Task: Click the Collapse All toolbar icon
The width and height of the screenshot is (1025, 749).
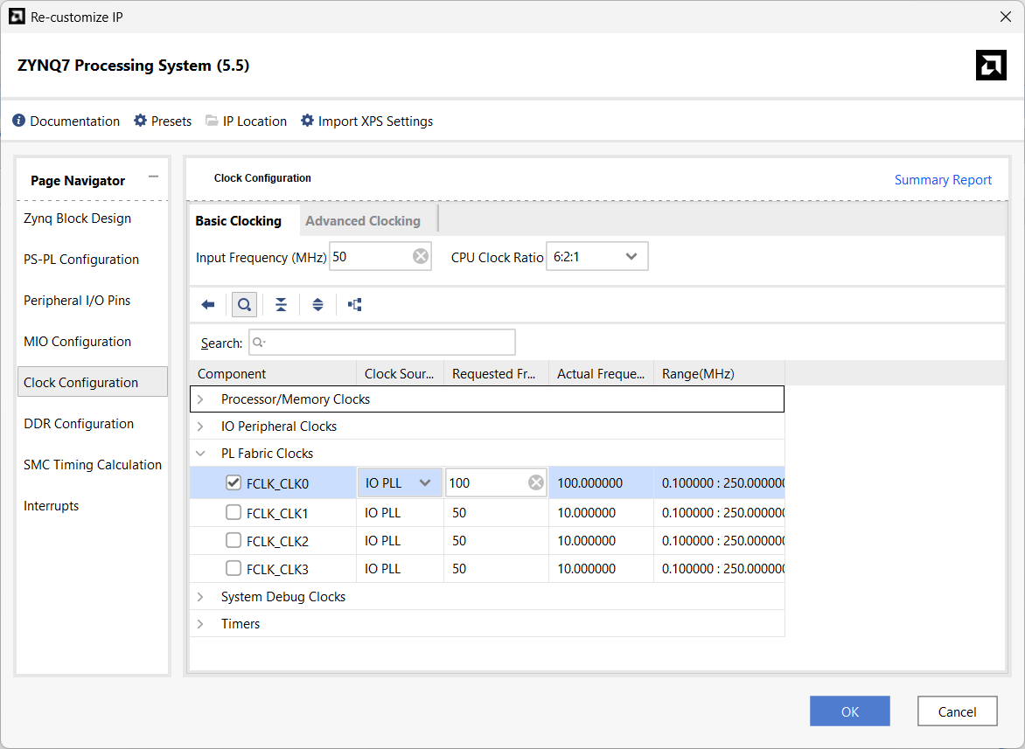Action: [281, 304]
